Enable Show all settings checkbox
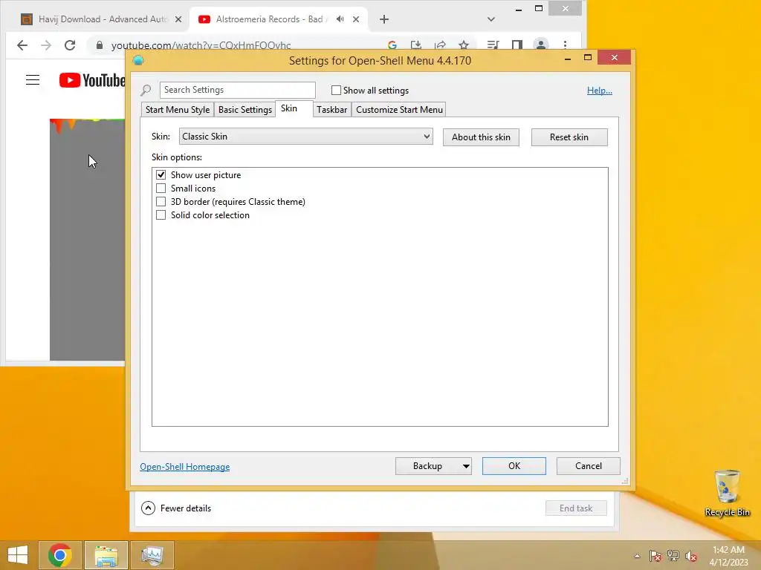This screenshot has height=570, width=761. [336, 90]
